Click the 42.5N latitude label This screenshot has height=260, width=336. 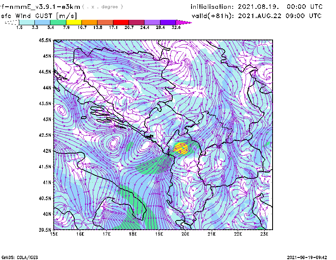(45, 135)
